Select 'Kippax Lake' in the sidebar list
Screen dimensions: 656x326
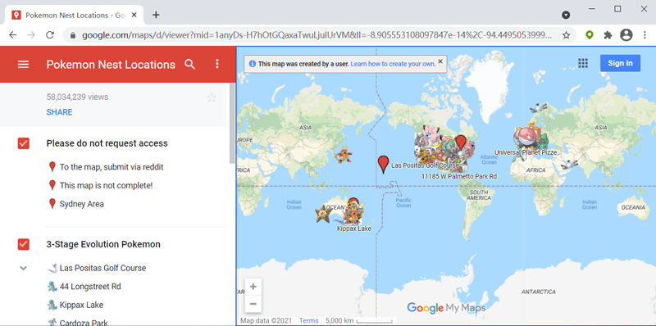pos(81,305)
